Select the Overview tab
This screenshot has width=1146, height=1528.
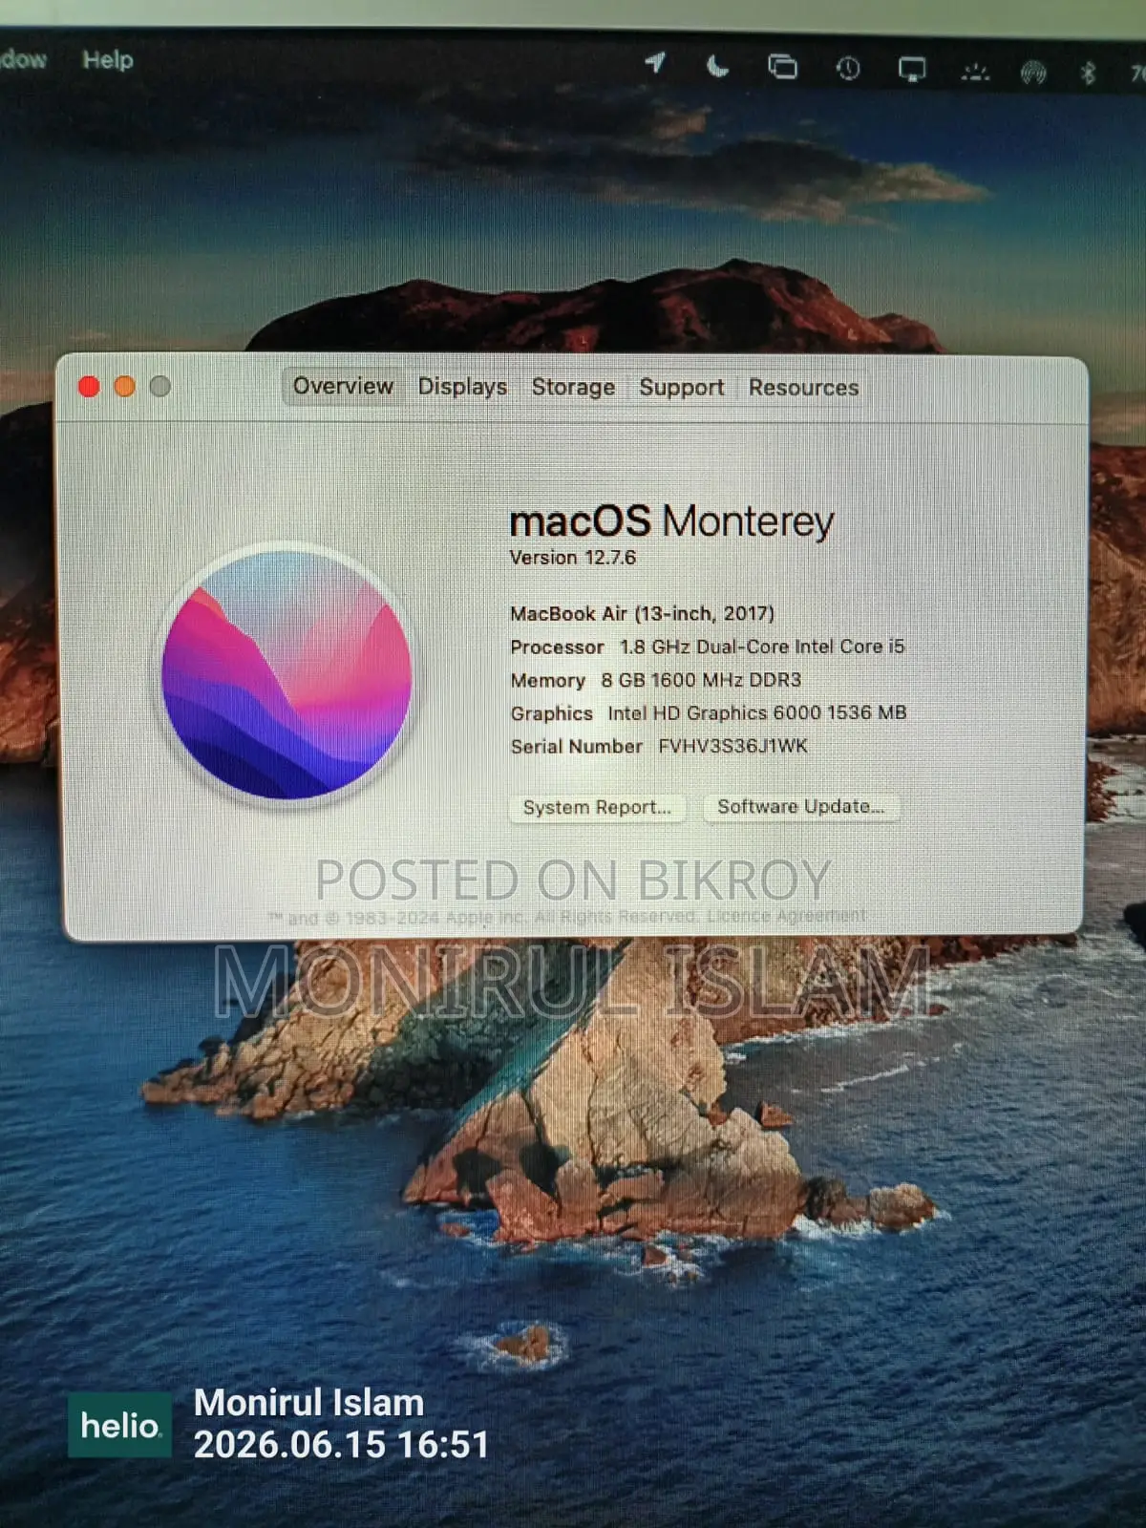343,386
